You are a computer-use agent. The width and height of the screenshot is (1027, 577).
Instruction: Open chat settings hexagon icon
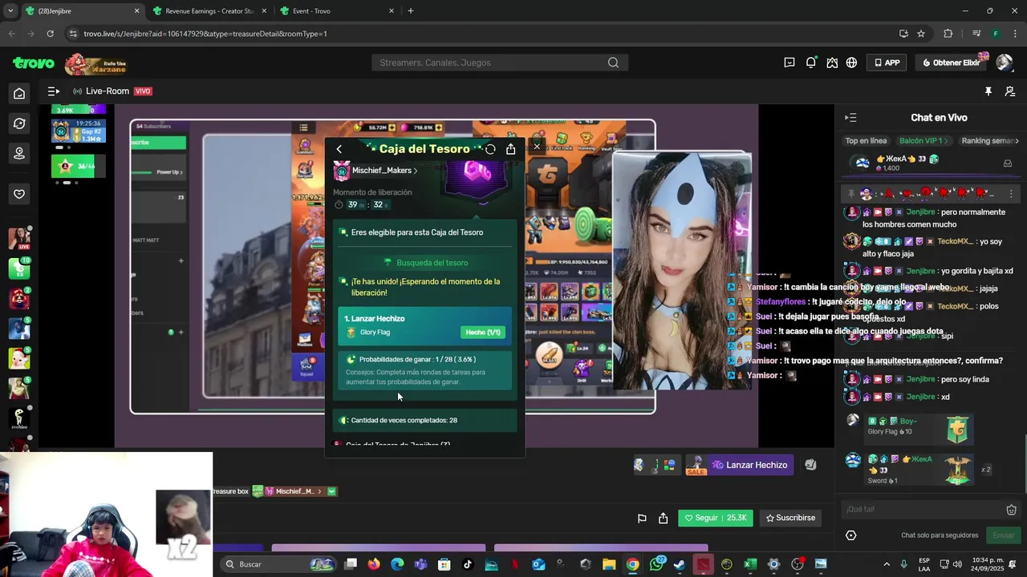pos(851,535)
